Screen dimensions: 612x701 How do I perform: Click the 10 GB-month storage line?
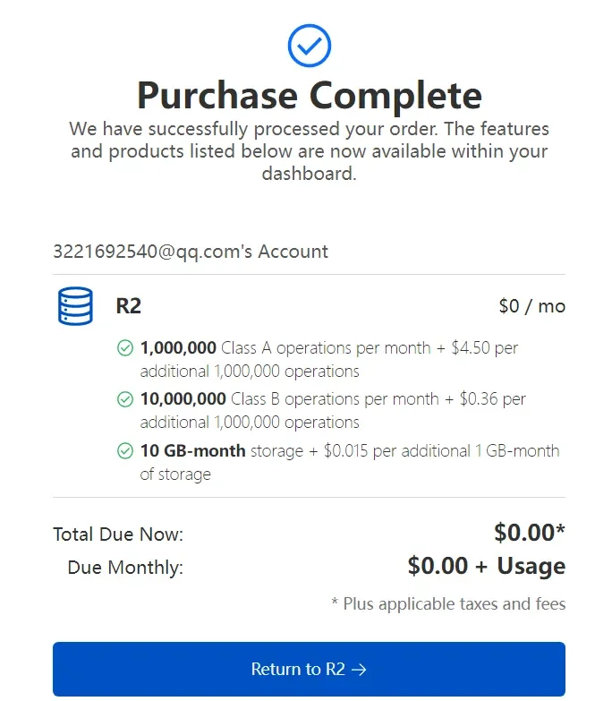(349, 450)
